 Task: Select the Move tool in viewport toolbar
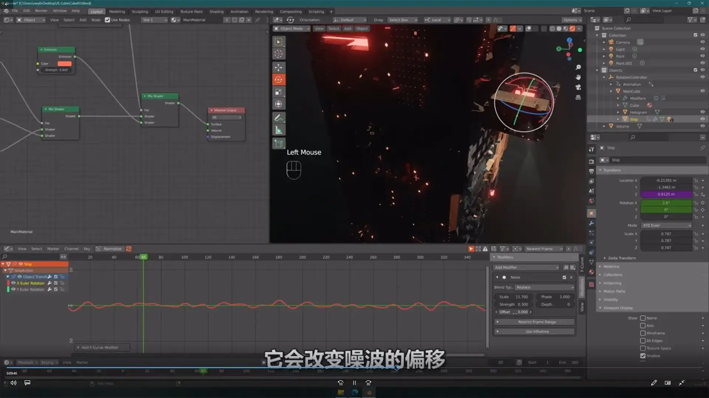[278, 67]
